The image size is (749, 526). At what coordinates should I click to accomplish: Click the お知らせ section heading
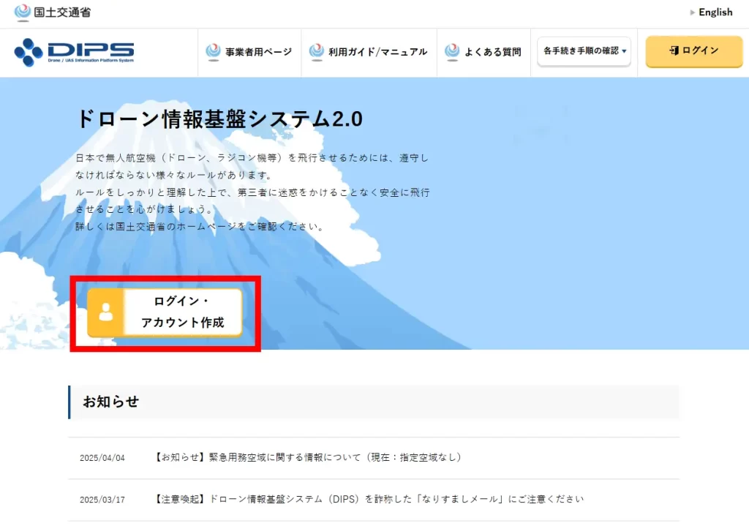click(x=111, y=402)
